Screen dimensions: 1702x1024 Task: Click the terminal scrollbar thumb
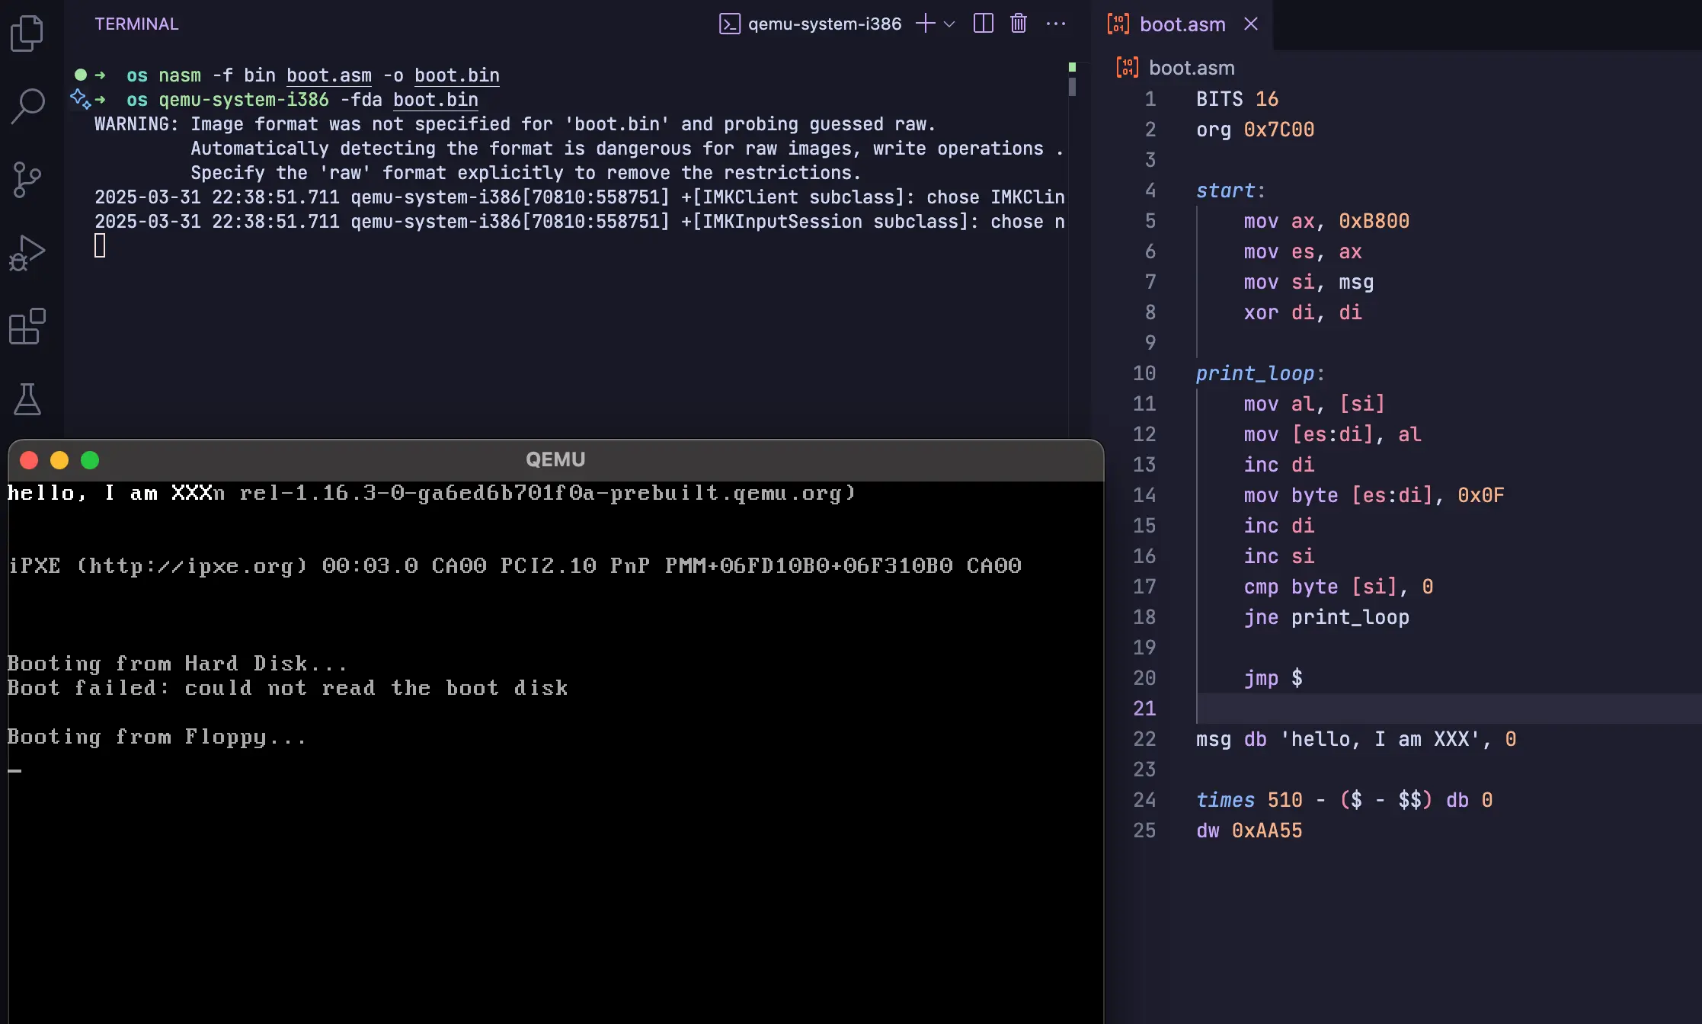(x=1072, y=87)
